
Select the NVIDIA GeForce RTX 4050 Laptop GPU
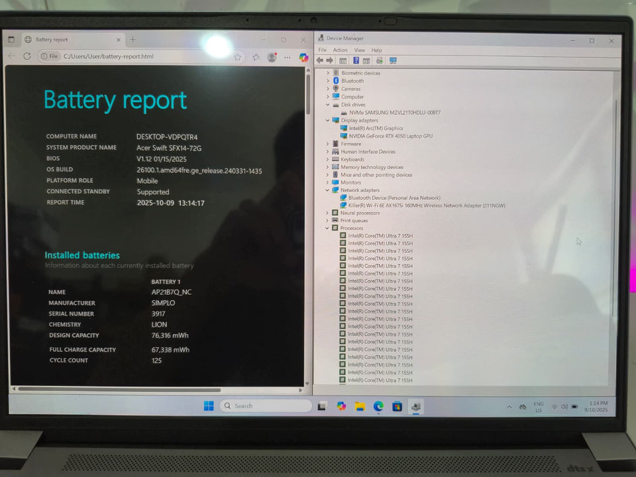point(390,136)
